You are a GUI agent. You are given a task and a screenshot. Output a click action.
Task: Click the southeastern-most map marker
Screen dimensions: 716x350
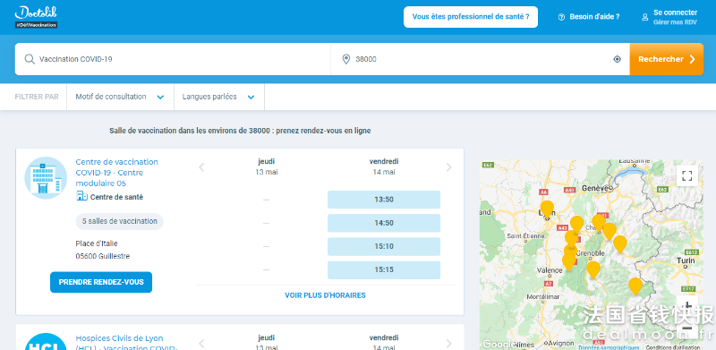click(x=635, y=286)
